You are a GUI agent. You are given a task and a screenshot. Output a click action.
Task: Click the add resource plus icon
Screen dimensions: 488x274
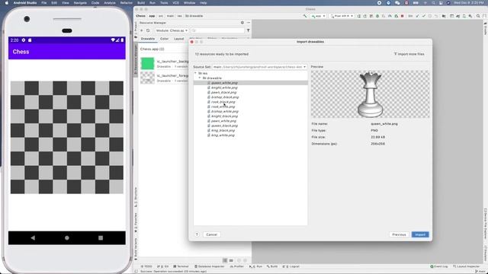click(x=142, y=30)
